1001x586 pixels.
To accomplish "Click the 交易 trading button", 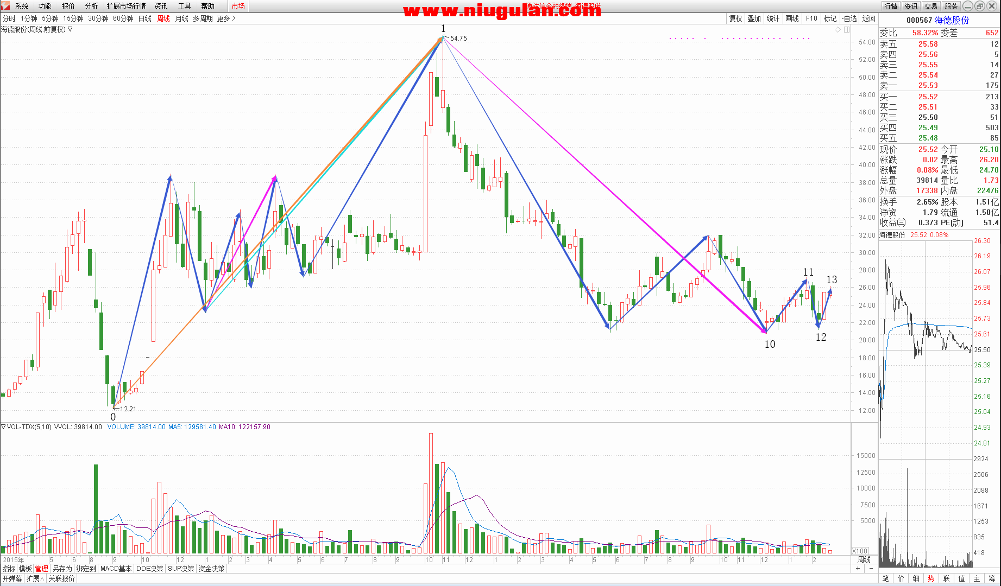I will tap(931, 6).
